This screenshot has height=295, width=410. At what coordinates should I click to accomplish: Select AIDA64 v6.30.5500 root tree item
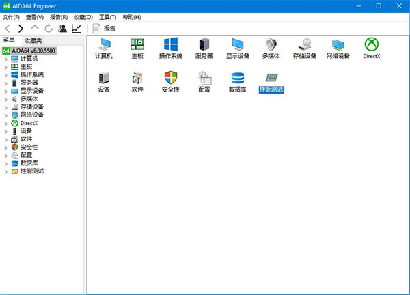pyautogui.click(x=33, y=51)
